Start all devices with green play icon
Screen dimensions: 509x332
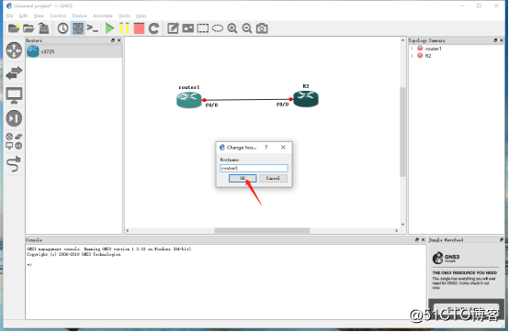(x=109, y=28)
